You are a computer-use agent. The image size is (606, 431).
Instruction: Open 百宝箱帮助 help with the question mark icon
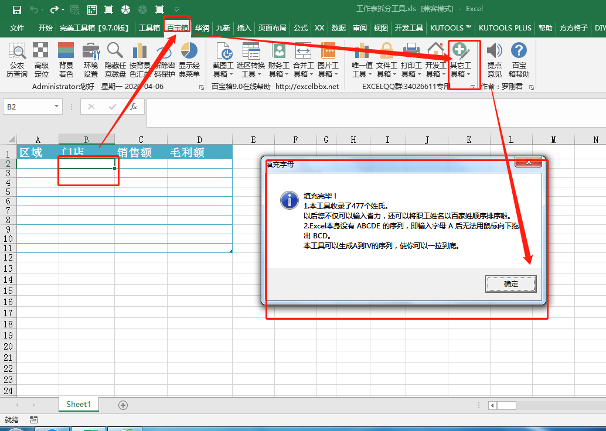pyautogui.click(x=519, y=60)
